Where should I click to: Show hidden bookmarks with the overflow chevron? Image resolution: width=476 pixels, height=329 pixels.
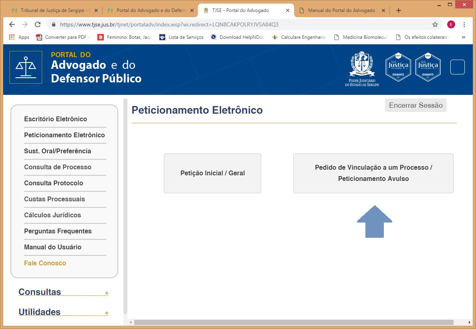(464, 37)
